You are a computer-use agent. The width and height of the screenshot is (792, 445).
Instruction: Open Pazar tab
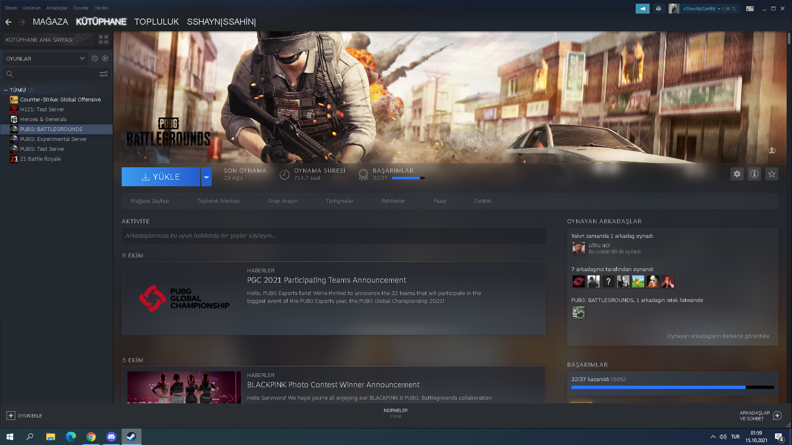click(440, 201)
